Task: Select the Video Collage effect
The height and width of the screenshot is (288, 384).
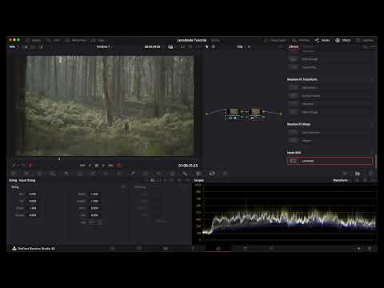Action: click(x=330, y=112)
